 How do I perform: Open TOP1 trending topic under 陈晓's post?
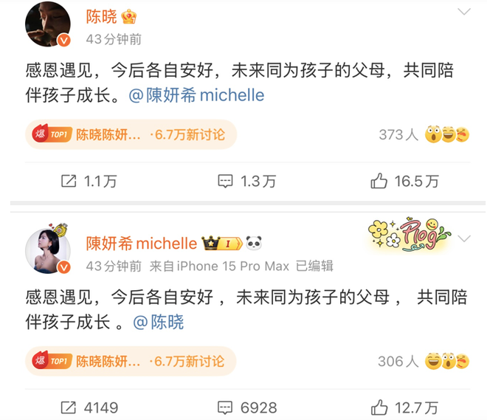(131, 135)
